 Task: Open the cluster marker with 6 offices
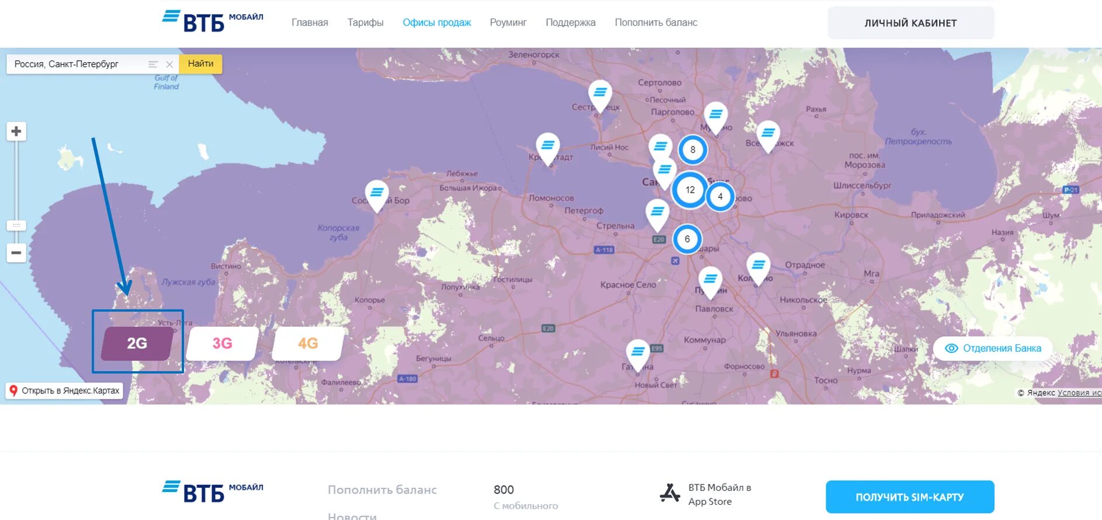(x=687, y=239)
